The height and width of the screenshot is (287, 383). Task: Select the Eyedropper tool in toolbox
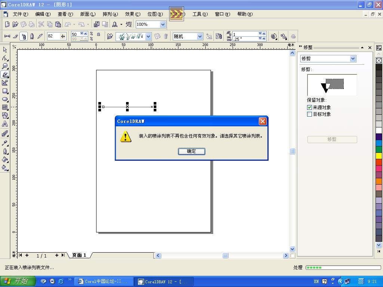coord(5,143)
